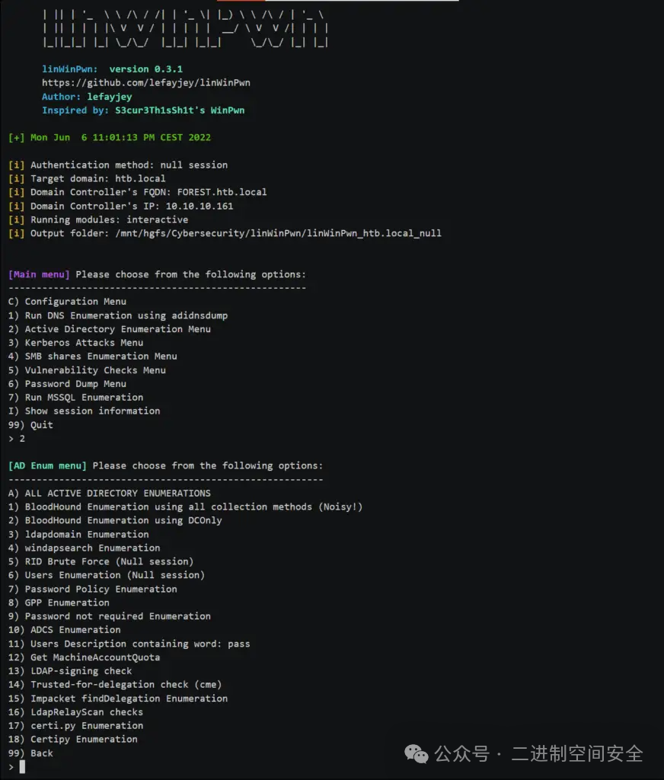Click 'Get MachineAccountQuota' option
The image size is (664, 780).
coord(84,657)
